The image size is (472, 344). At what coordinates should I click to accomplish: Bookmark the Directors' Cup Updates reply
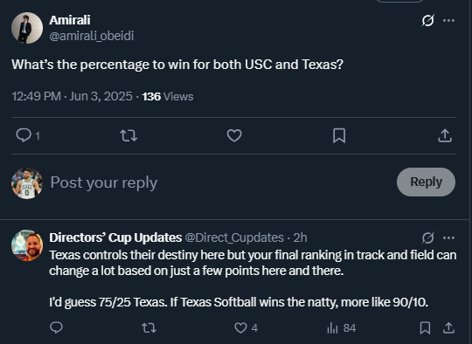point(425,327)
